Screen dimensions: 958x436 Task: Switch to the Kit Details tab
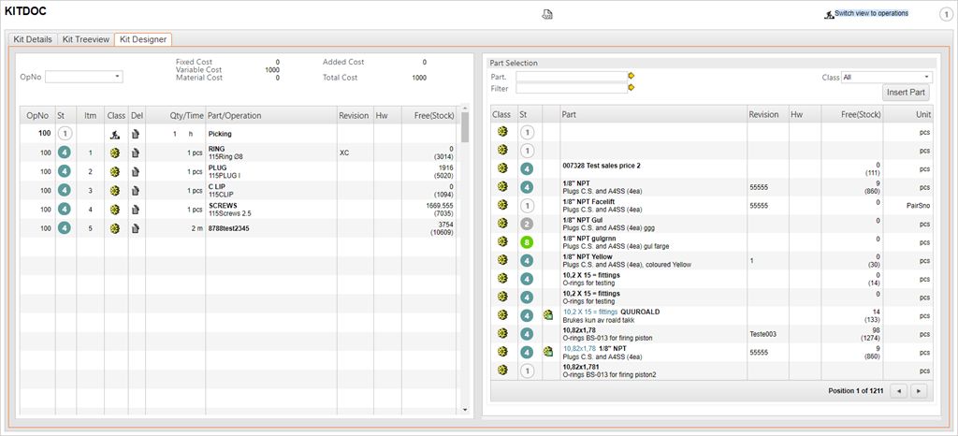click(x=33, y=39)
